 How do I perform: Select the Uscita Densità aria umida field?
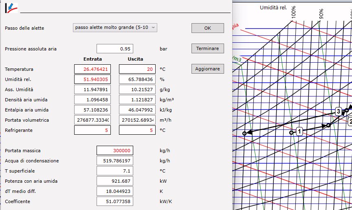tap(137, 100)
